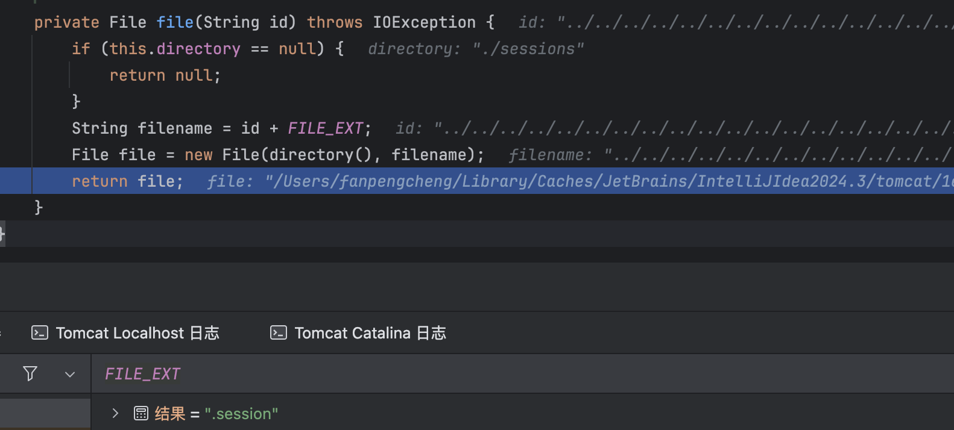The image size is (954, 430).
Task: Select the highlighted "return file;" execution line
Action: coord(127,181)
